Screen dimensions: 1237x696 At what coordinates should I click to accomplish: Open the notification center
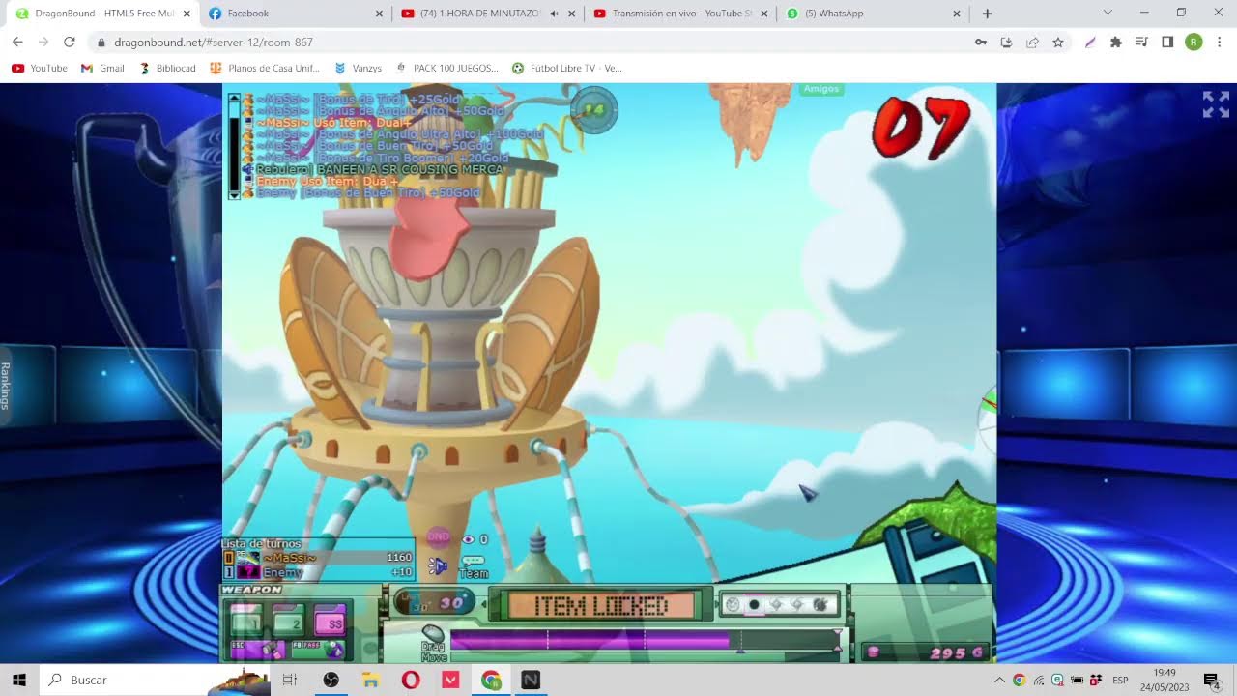[1211, 681]
